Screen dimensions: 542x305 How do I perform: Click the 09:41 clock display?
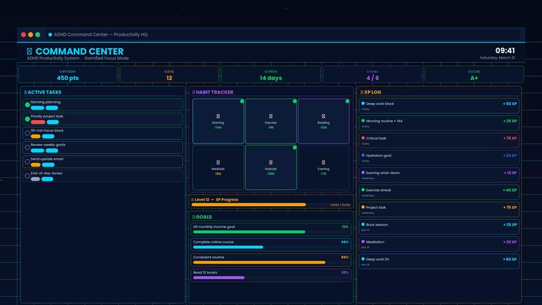click(505, 50)
